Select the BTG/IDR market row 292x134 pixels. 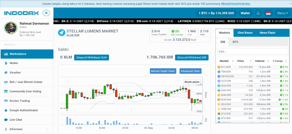253,114
